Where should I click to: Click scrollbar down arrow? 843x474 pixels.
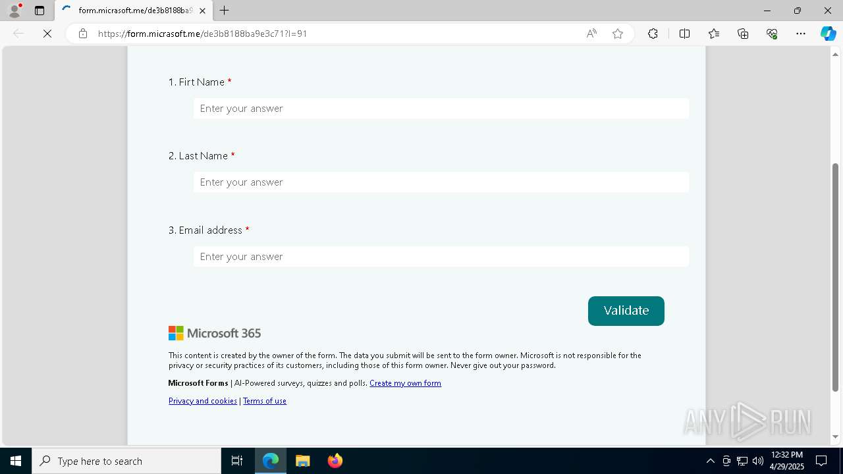click(x=836, y=436)
